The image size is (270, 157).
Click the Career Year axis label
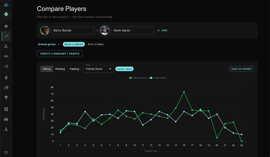[x=151, y=151]
